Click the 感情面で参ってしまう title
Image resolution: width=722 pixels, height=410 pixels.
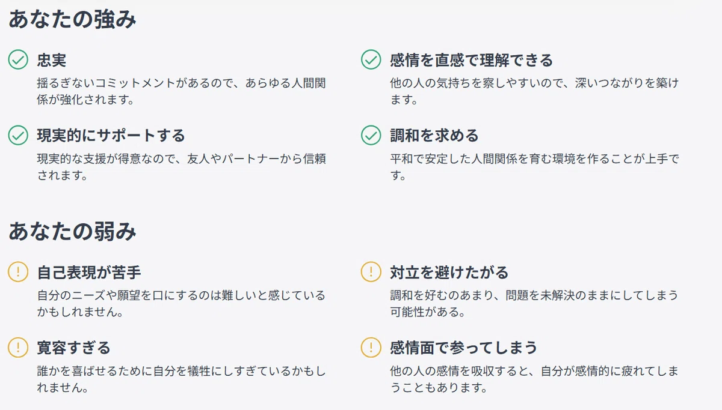464,347
